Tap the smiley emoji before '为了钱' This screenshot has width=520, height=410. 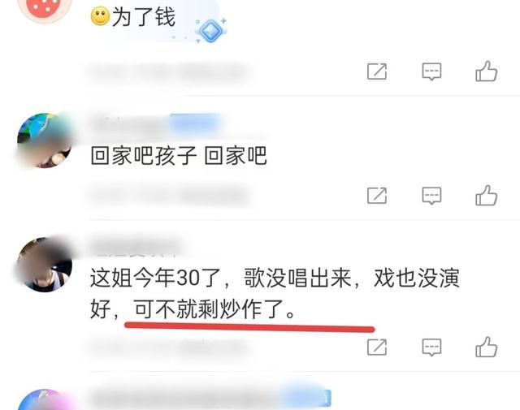pyautogui.click(x=100, y=16)
